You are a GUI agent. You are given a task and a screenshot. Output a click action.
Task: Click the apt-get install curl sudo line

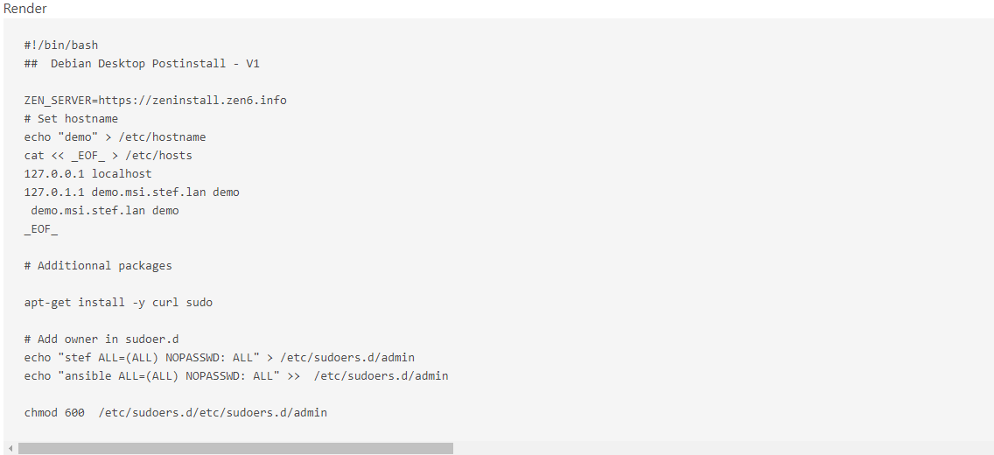coord(118,303)
